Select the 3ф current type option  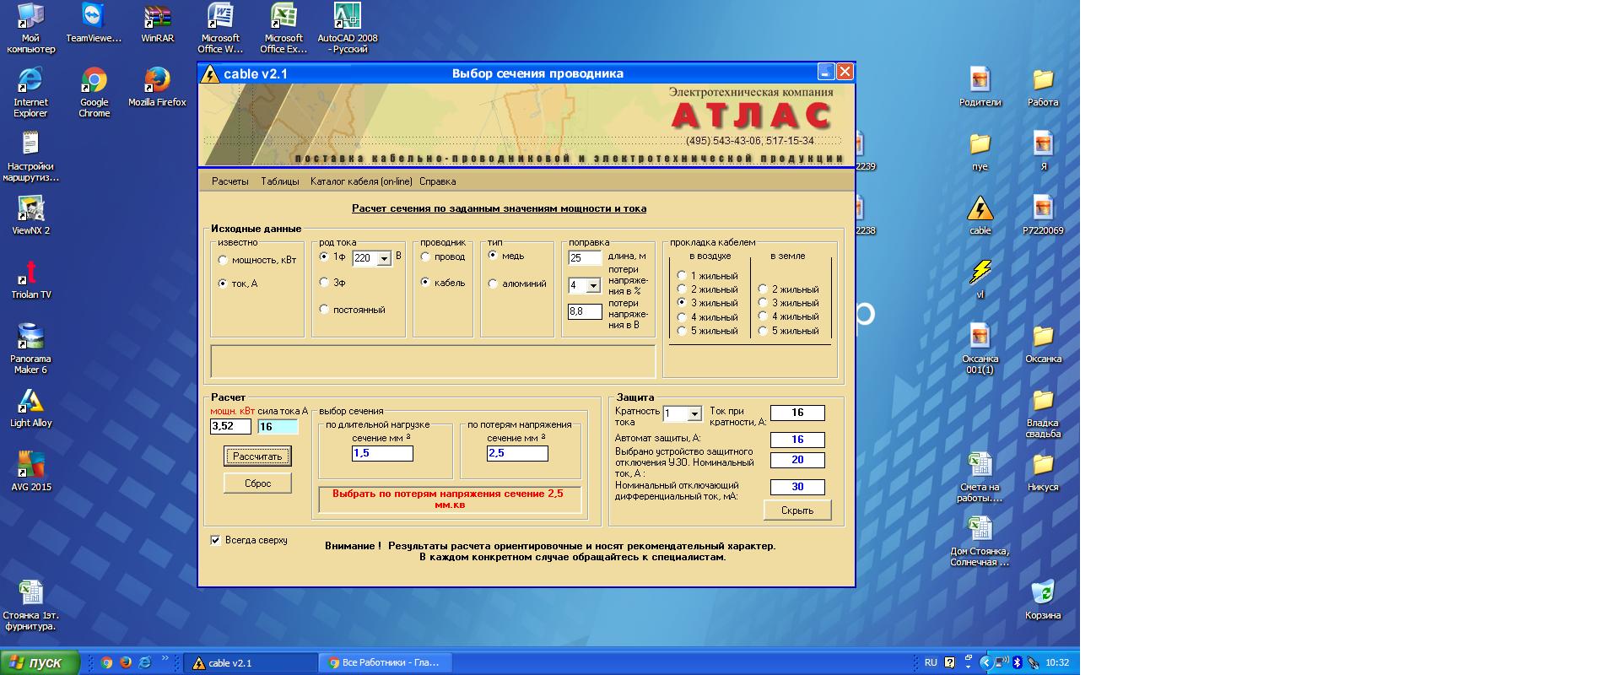click(324, 283)
